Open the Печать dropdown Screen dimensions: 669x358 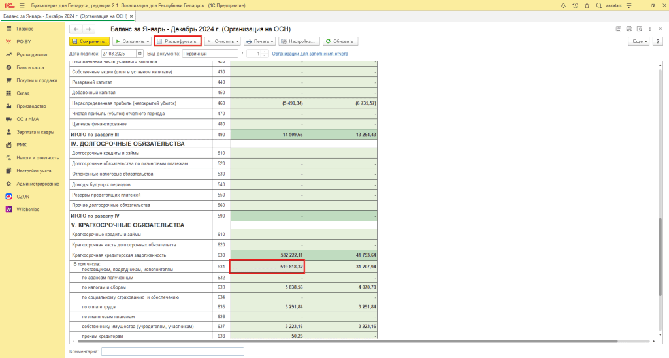pyautogui.click(x=259, y=41)
